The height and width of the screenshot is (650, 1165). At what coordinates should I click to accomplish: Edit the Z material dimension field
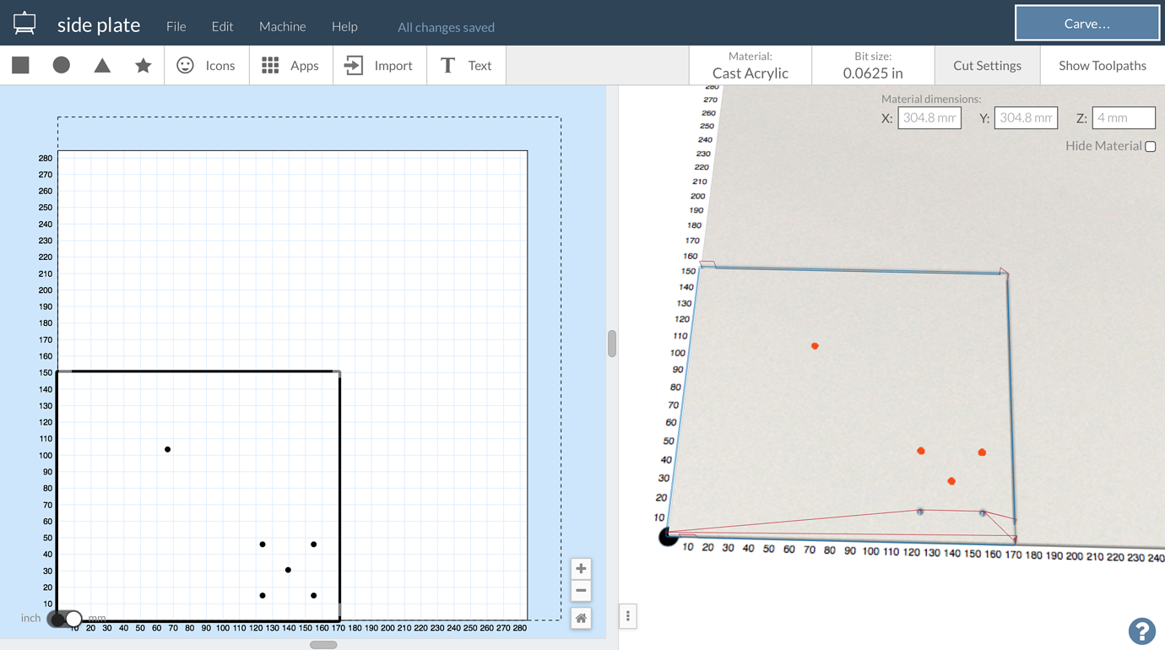pyautogui.click(x=1124, y=117)
